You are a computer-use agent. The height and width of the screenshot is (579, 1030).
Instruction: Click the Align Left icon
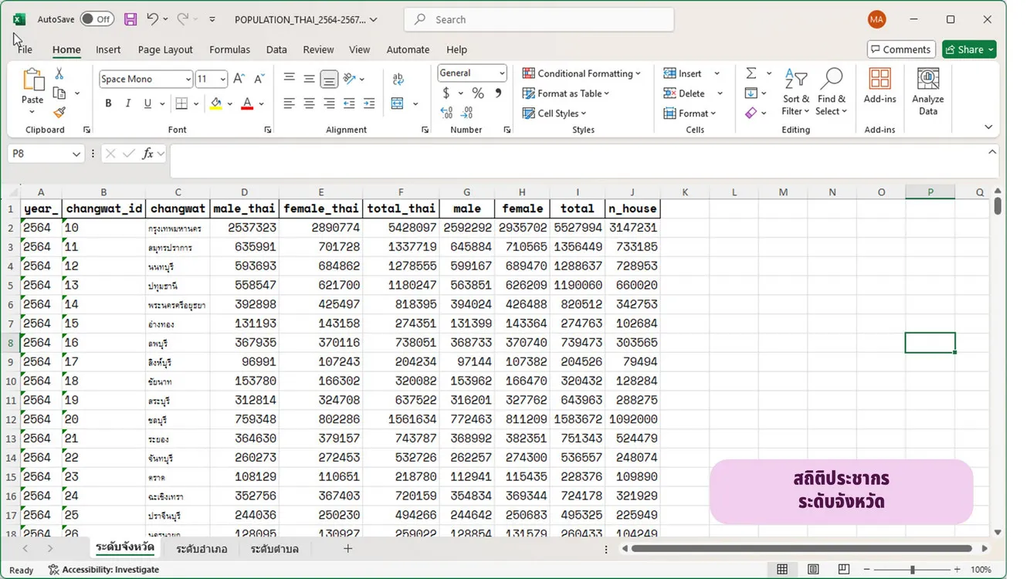(x=289, y=103)
